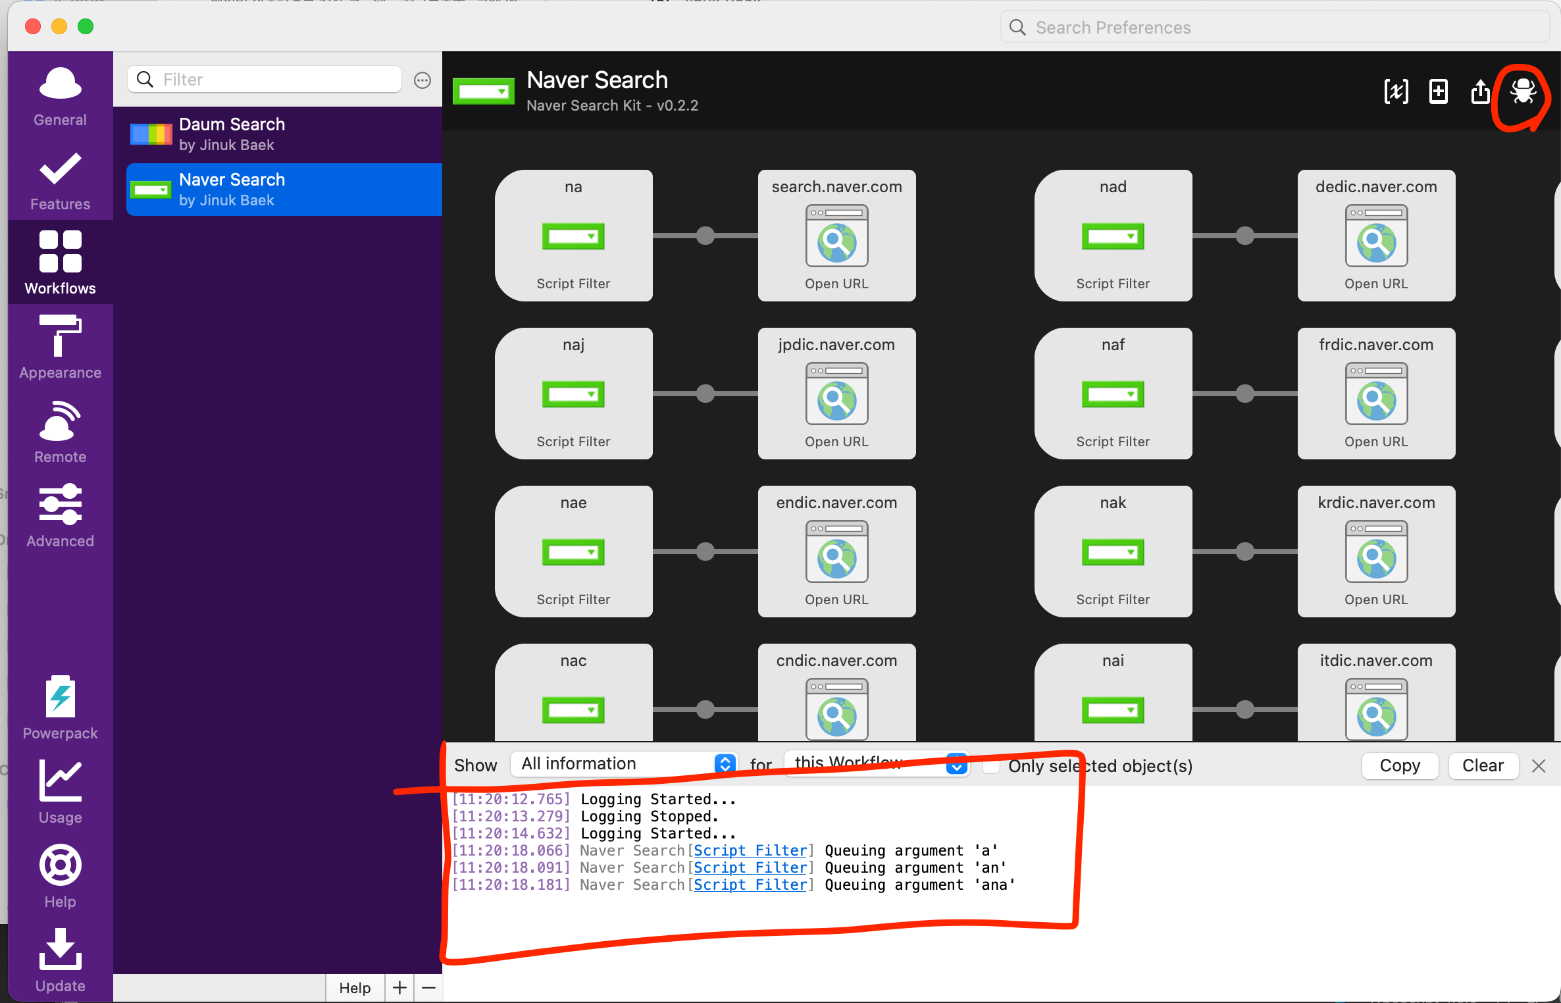Clear the debugger log
Screen dimensions: 1561x1003
pos(1483,765)
